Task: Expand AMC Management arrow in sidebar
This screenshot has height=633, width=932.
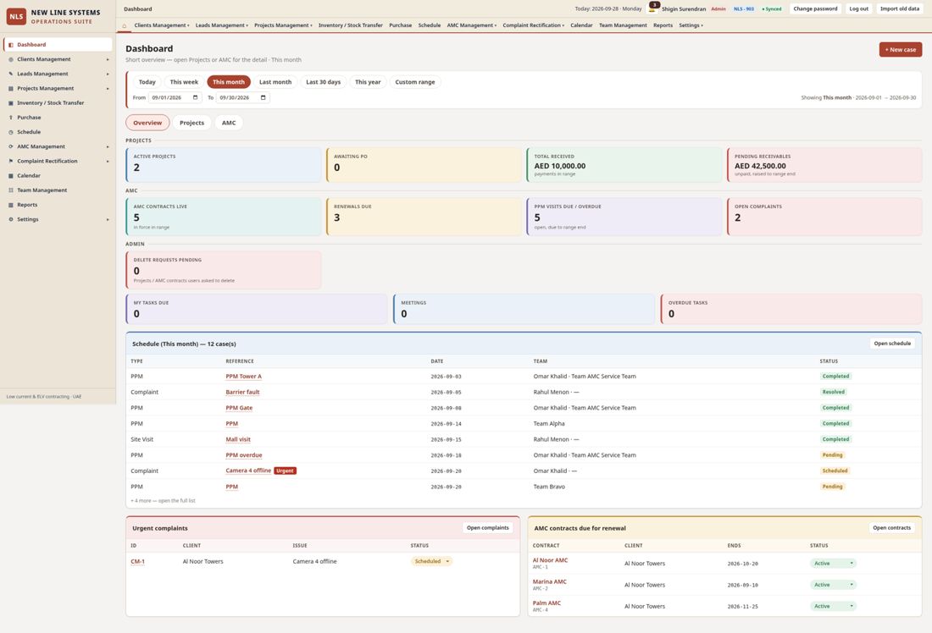Action: 108,146
